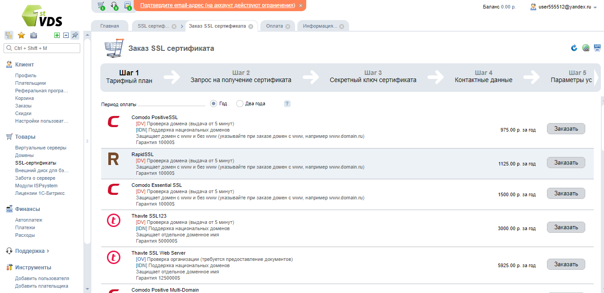Expand the Поддержка menu section
Viewport: 604px width, 293px height.
click(30, 251)
